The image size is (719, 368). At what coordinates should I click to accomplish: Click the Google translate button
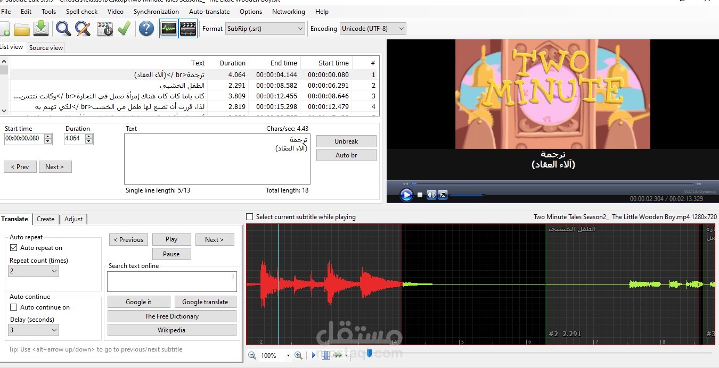(x=205, y=302)
